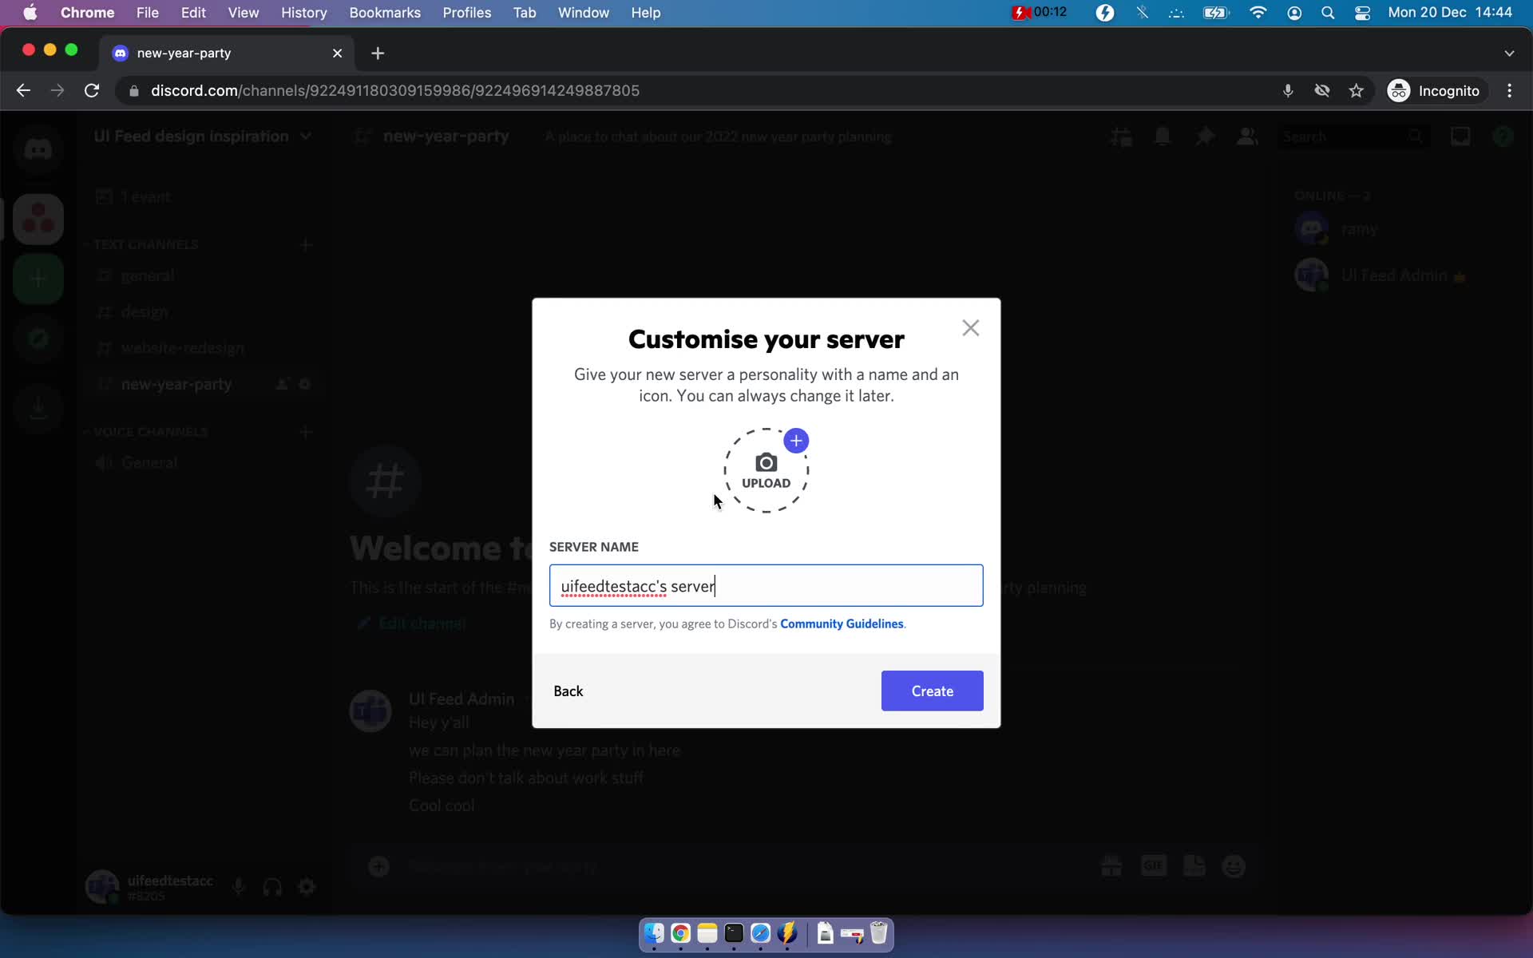Click the Back button

568,690
